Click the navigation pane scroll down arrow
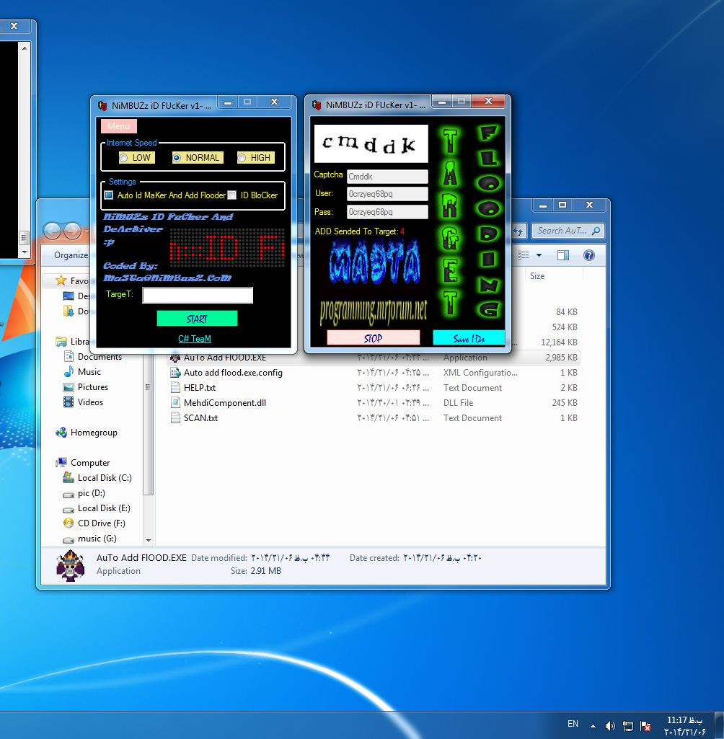 pyautogui.click(x=149, y=540)
